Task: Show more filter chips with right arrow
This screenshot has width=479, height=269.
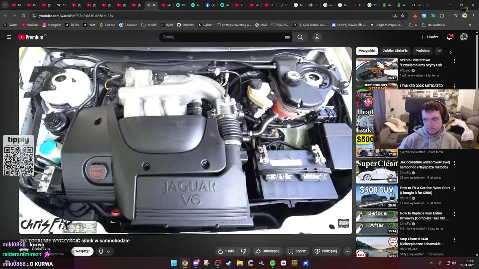Action: (450, 53)
